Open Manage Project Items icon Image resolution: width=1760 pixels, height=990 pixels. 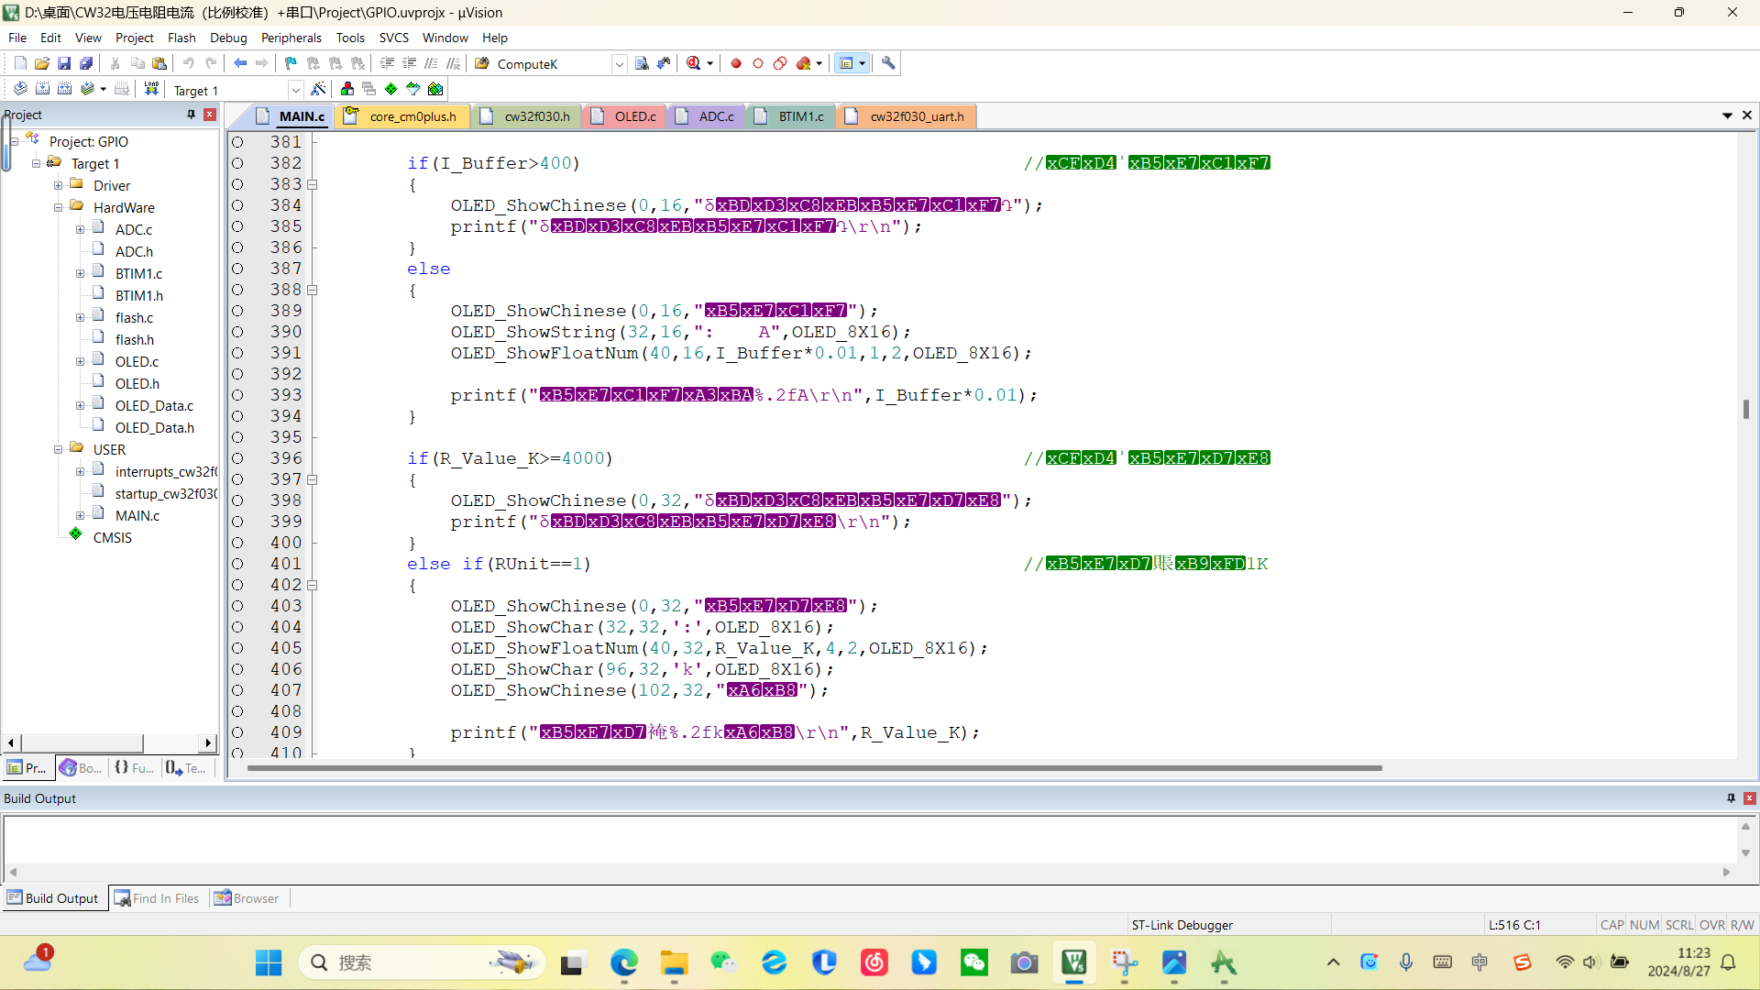[347, 89]
